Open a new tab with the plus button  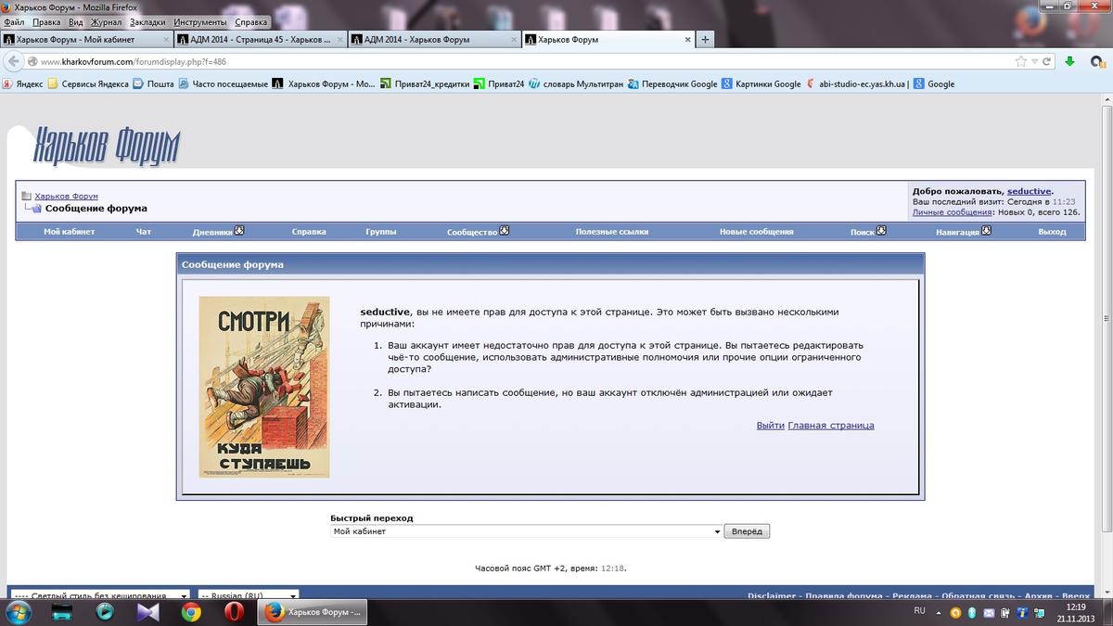705,40
